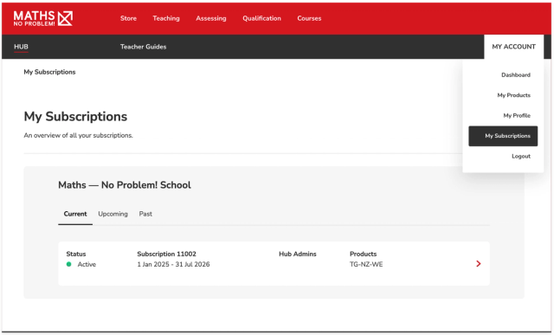Click Logout in the account menu
554x335 pixels.
coord(521,156)
